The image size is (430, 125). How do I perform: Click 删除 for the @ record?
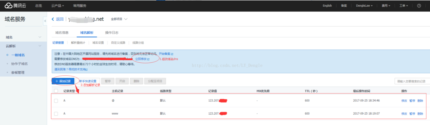[x=420, y=101]
